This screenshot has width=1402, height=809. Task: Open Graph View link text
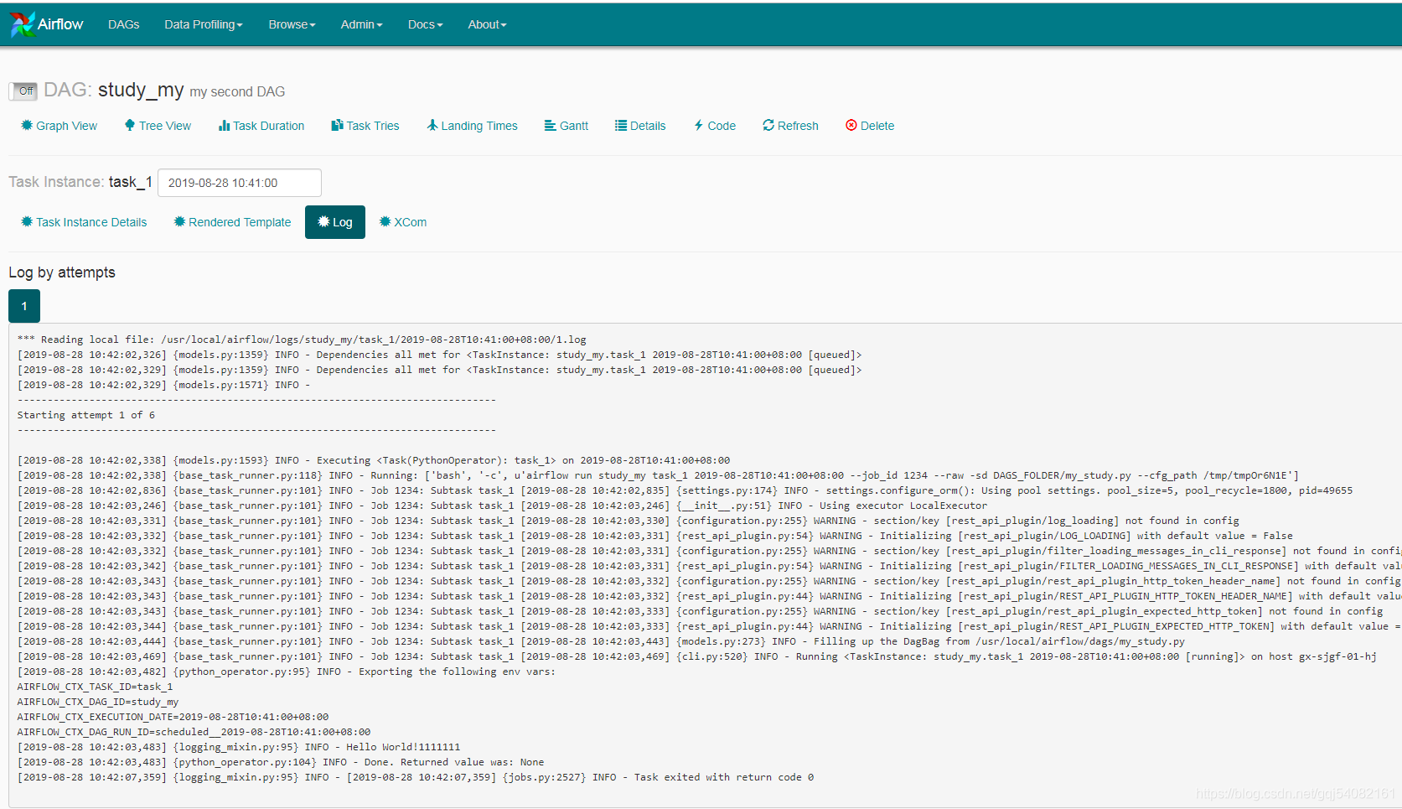coord(66,126)
